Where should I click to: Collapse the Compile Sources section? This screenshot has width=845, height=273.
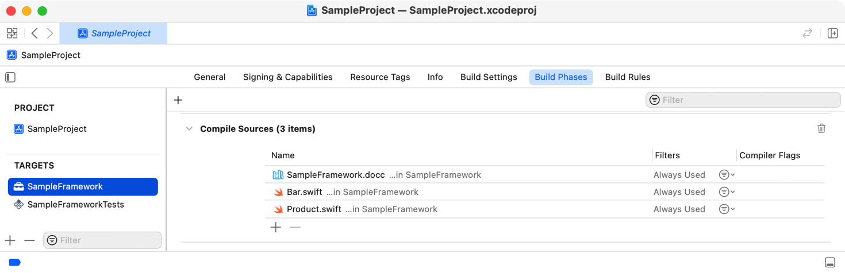click(x=189, y=129)
